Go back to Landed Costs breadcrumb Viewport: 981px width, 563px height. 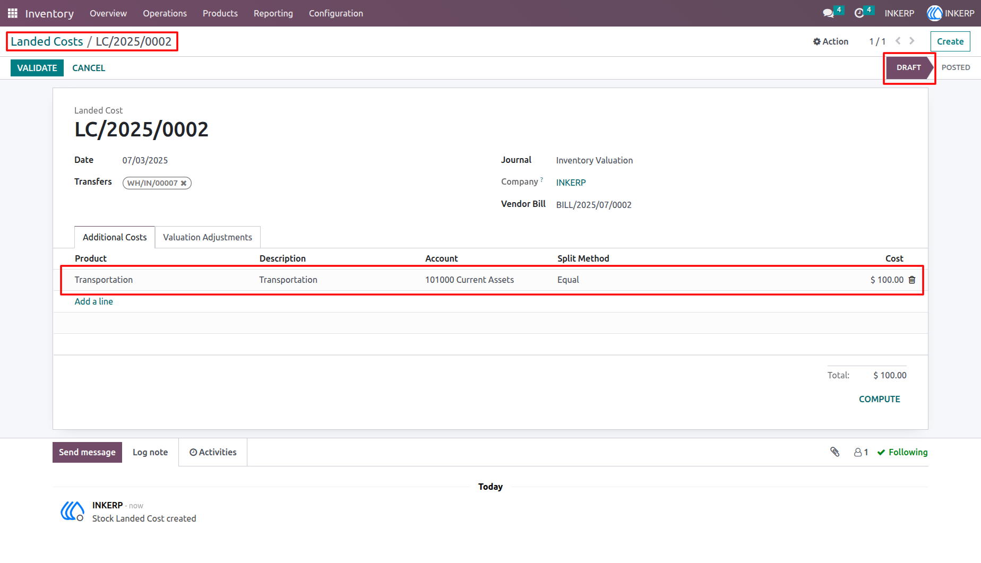[x=47, y=41]
